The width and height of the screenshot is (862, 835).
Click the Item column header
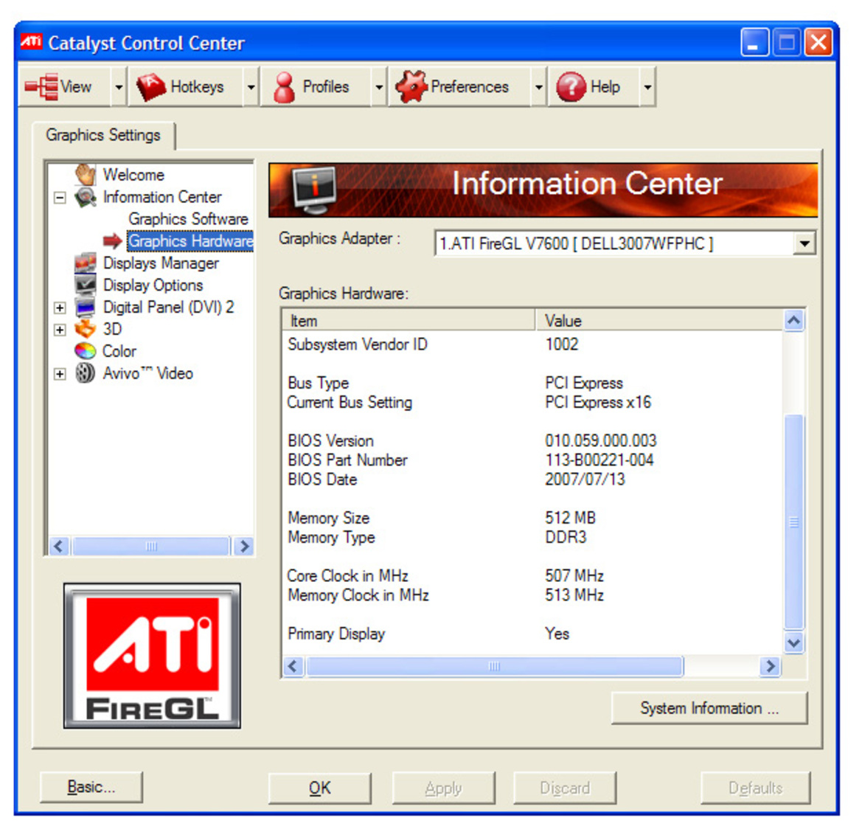pos(409,321)
